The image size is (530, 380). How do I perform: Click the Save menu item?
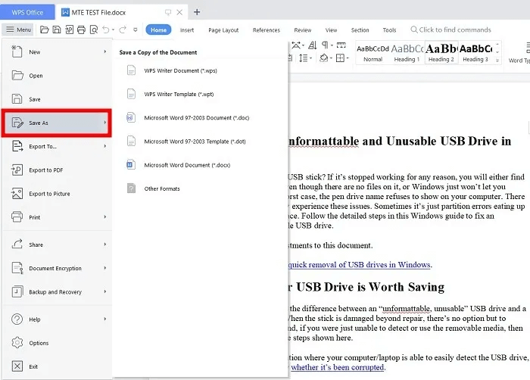[58, 99]
